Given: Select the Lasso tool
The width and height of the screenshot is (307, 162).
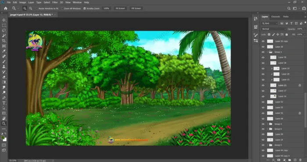Looking at the screenshot, I should pos(4,31).
